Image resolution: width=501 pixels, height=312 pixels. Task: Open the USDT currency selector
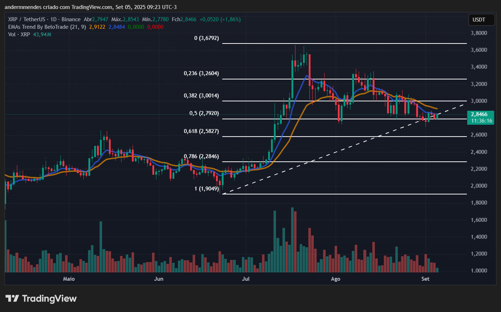coord(481,20)
